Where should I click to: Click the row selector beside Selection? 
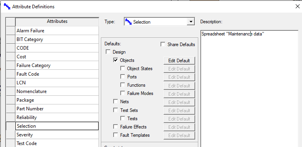click(11, 126)
